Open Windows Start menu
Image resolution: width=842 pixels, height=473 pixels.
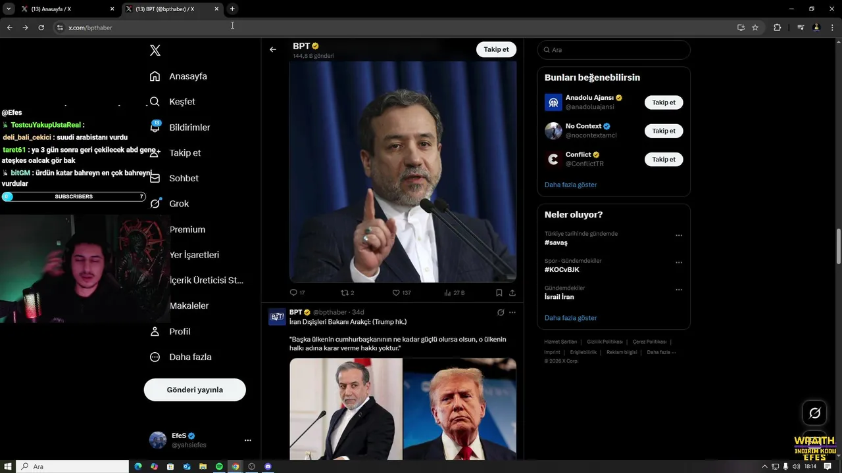[x=8, y=466]
